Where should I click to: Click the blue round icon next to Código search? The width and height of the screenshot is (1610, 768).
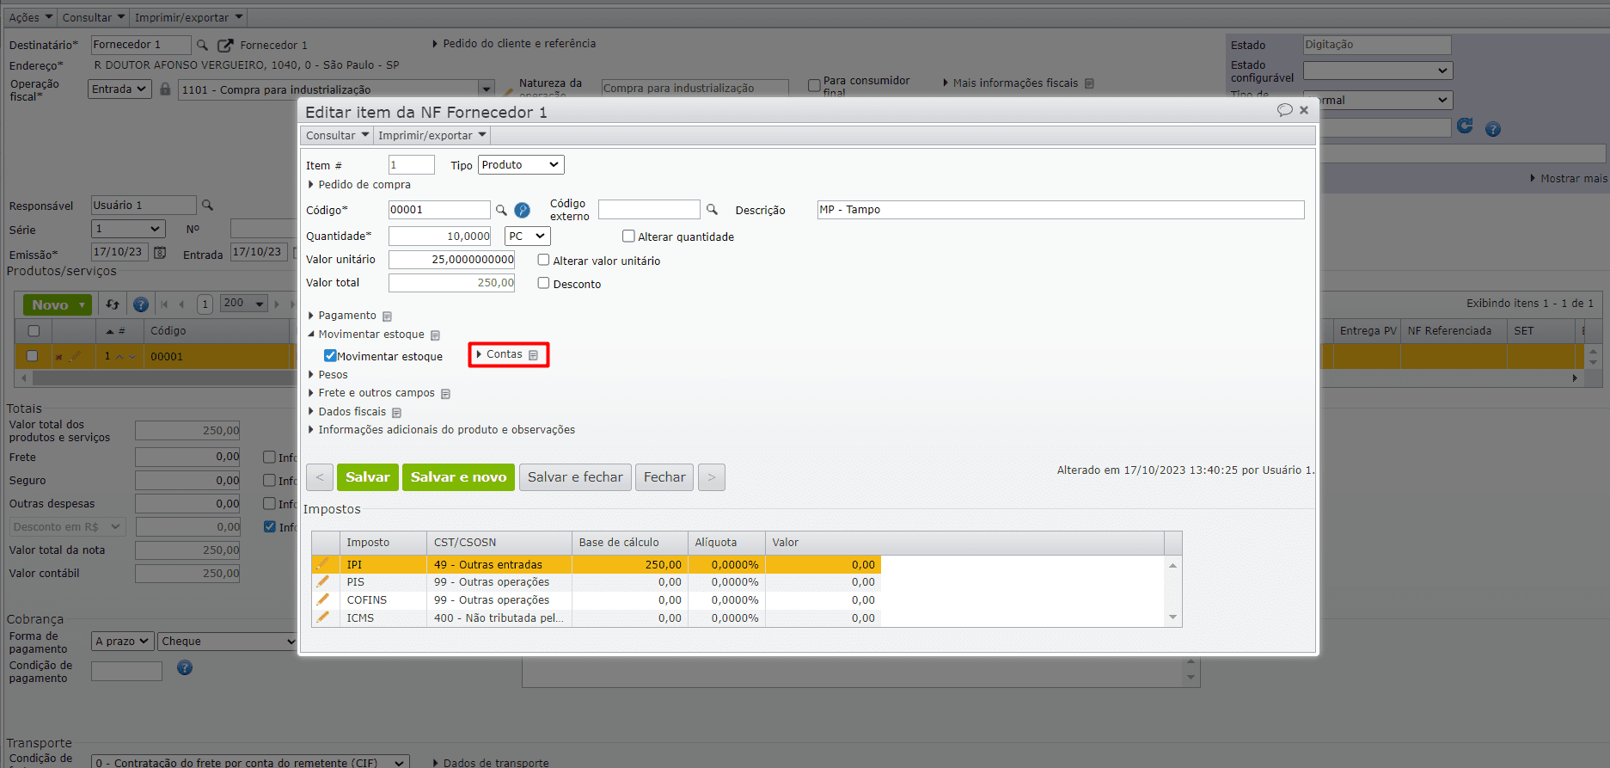click(522, 210)
